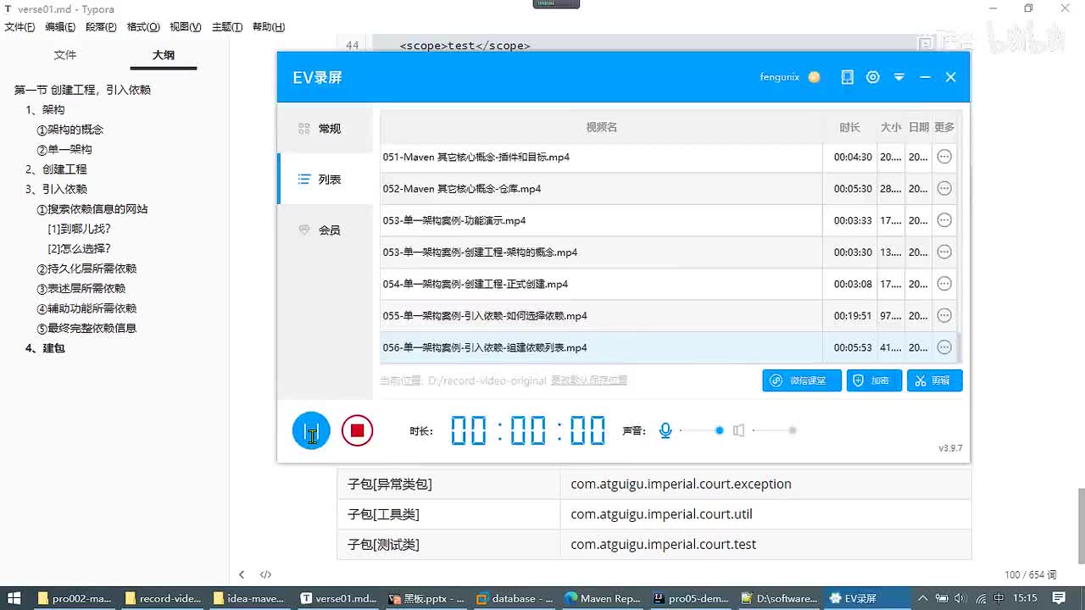Sort the video list by 视频名 header

pos(601,127)
